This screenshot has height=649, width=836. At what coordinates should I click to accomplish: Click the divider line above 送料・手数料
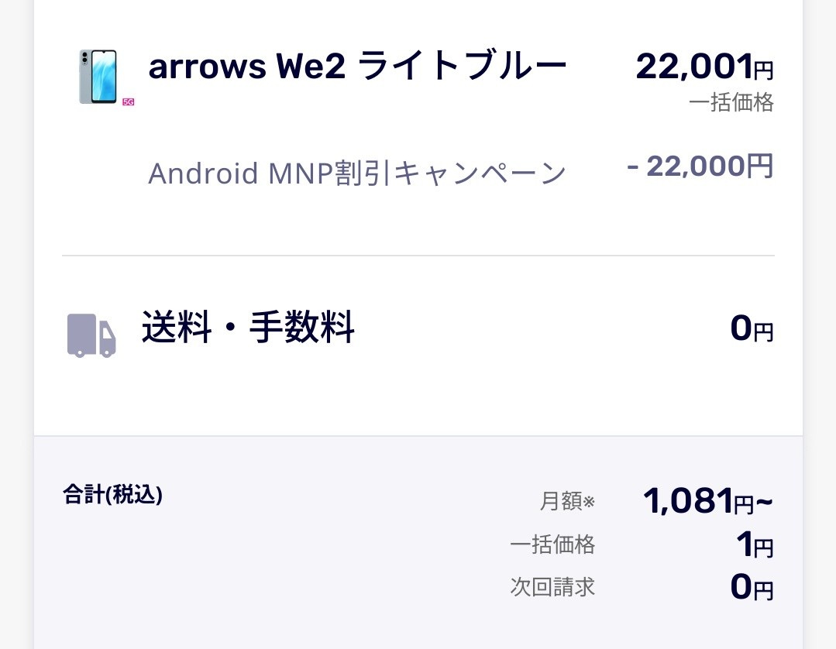[x=418, y=256]
